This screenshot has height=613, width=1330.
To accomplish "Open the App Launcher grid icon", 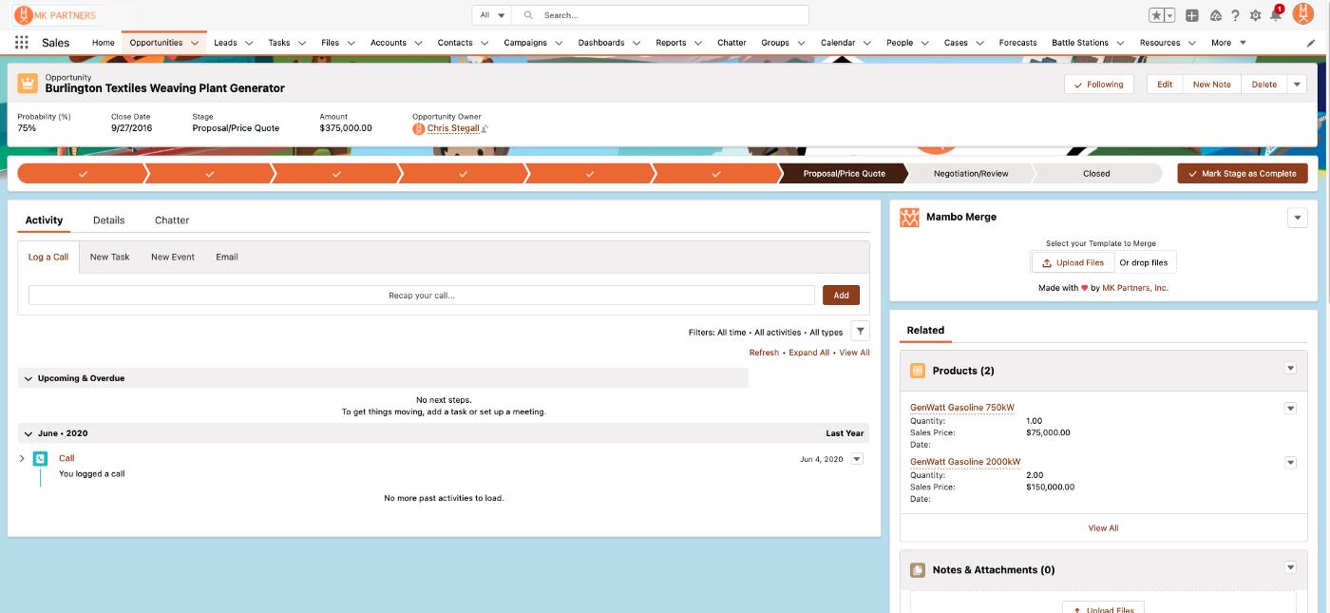I will coord(21,43).
